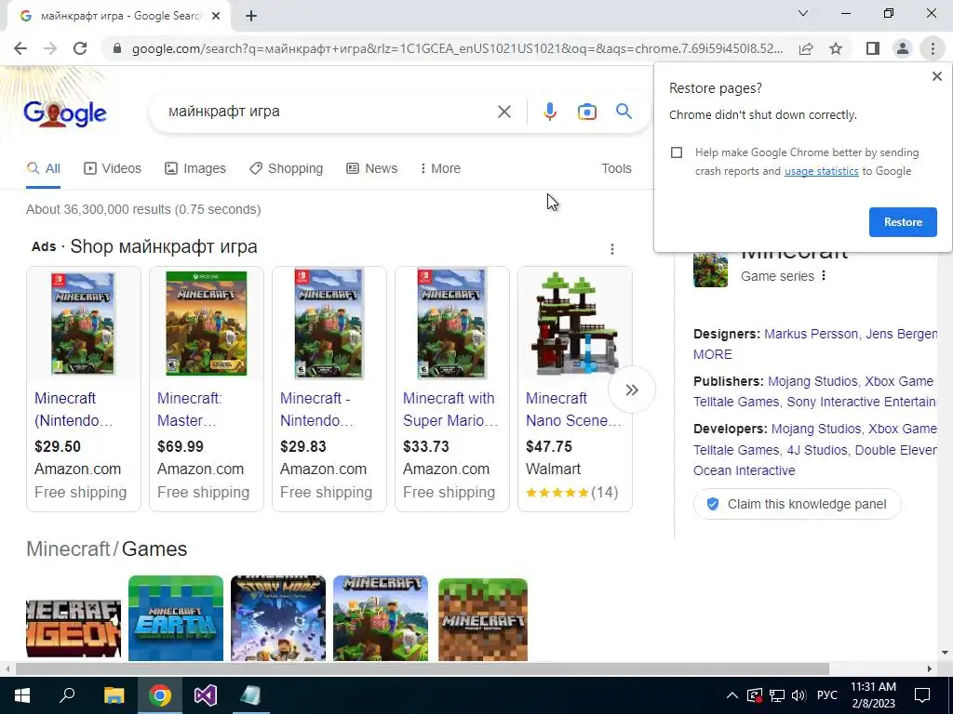Click the volume icon in system tray

point(799,695)
